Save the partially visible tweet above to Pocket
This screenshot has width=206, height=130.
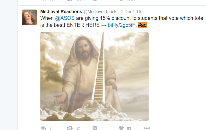[x=95, y=1]
